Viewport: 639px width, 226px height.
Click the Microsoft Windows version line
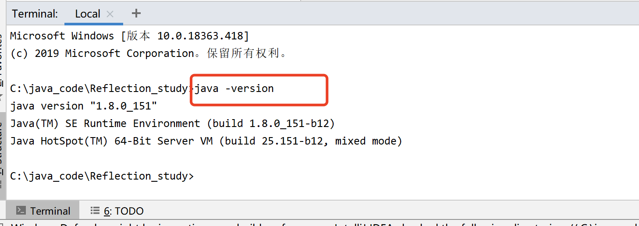130,36
